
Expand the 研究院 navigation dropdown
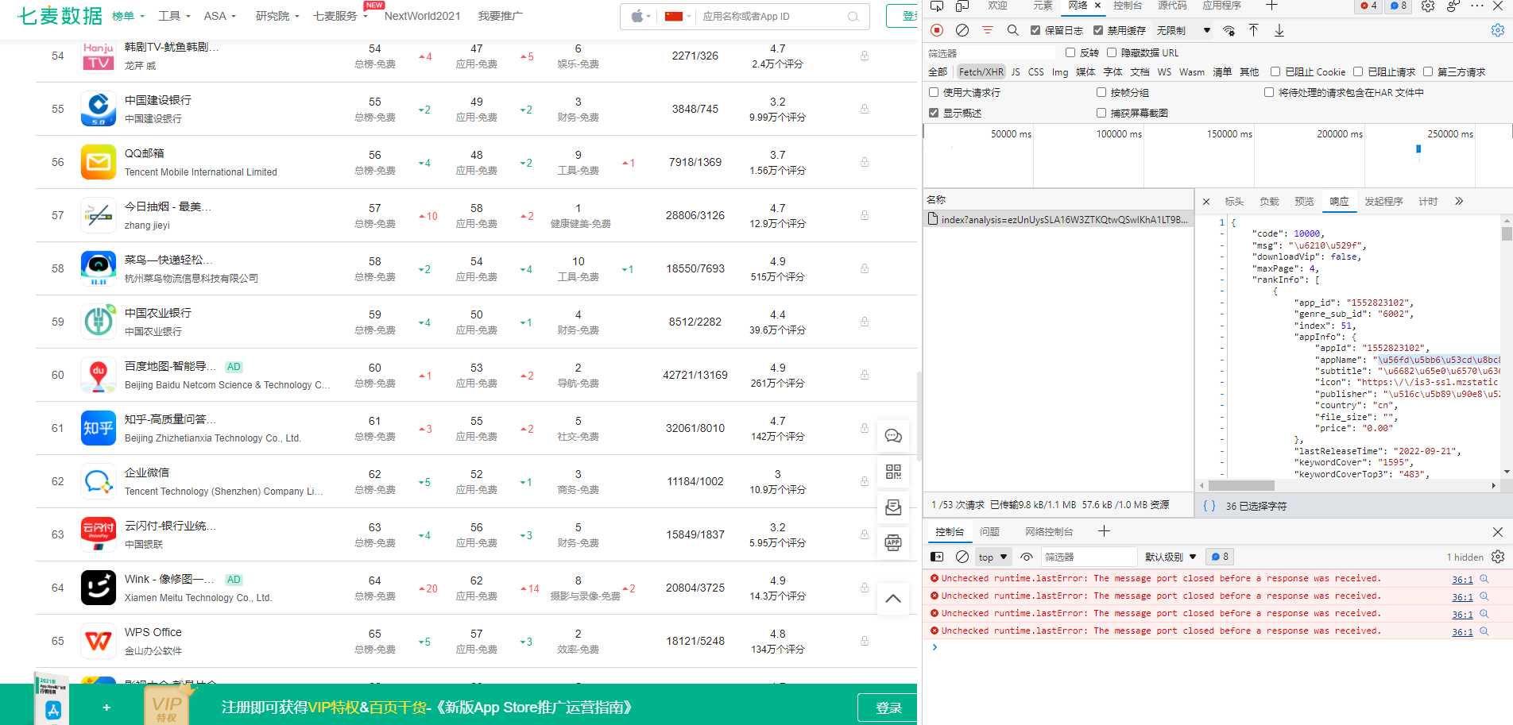pos(278,16)
